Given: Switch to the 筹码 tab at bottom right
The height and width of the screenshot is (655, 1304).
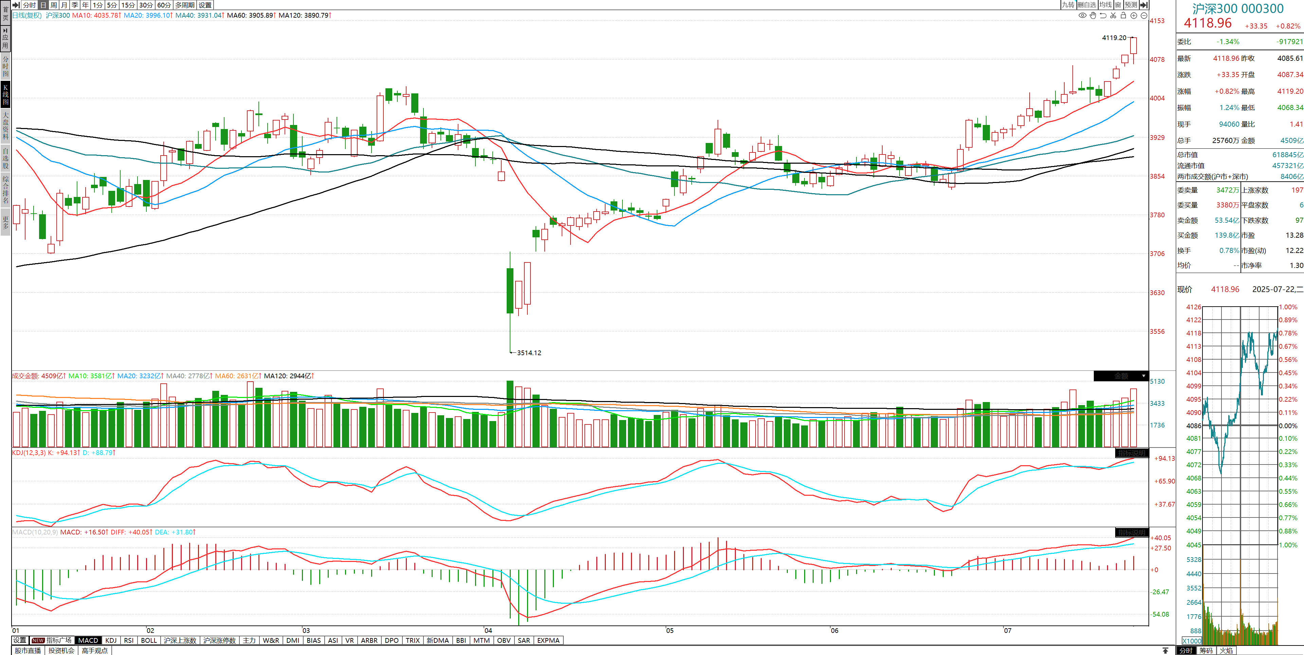Looking at the screenshot, I should [x=1206, y=651].
